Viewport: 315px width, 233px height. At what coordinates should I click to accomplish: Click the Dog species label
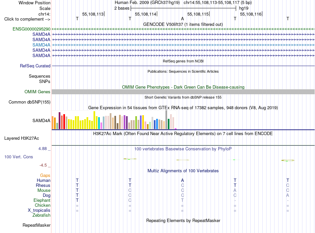point(47,195)
